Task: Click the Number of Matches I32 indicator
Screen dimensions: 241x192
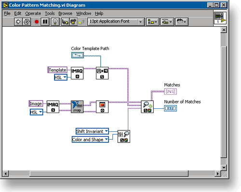Action: (x=171, y=108)
